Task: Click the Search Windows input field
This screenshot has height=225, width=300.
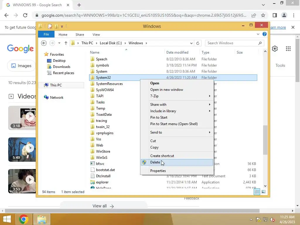Action: [x=232, y=43]
